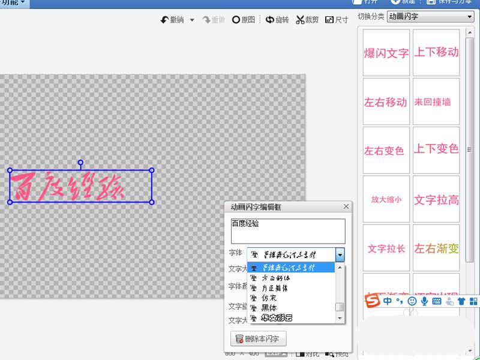Open the 切换分类 category dropdown
Viewport: 480px width, 360px height.
[430, 17]
